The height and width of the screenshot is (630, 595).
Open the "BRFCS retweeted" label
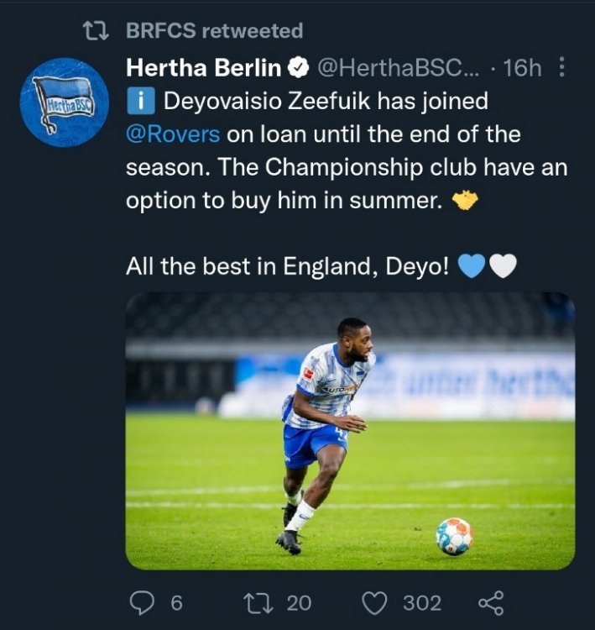214,31
